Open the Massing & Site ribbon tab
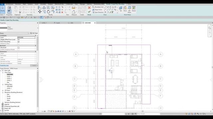This screenshot has height=119, width=213. pos(59,4)
